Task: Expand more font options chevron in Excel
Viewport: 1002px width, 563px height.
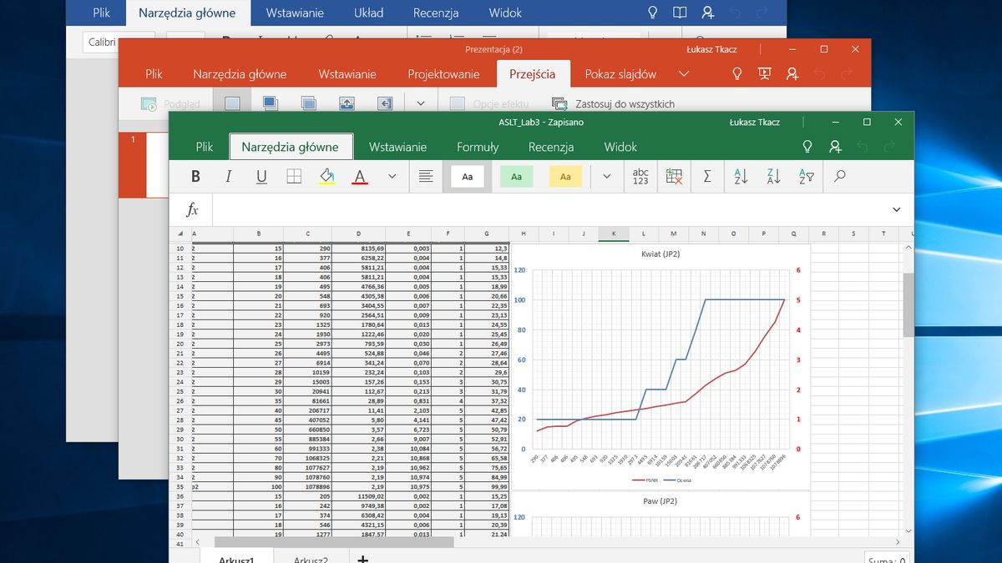Action: coord(392,176)
